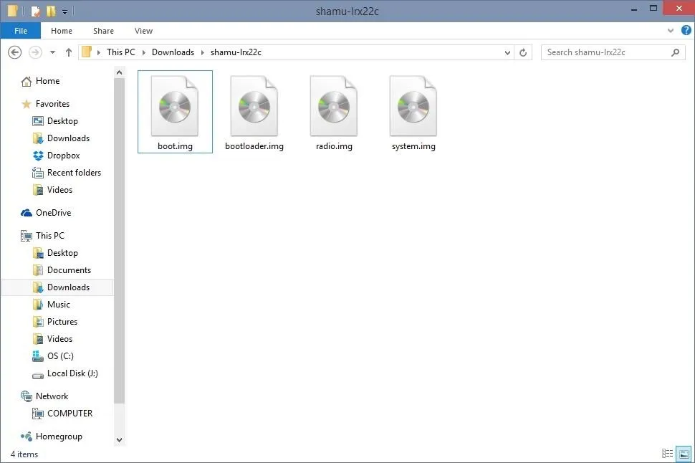Image resolution: width=695 pixels, height=463 pixels.
Task: Click This PC in the address breadcrumb
Action: click(x=120, y=52)
